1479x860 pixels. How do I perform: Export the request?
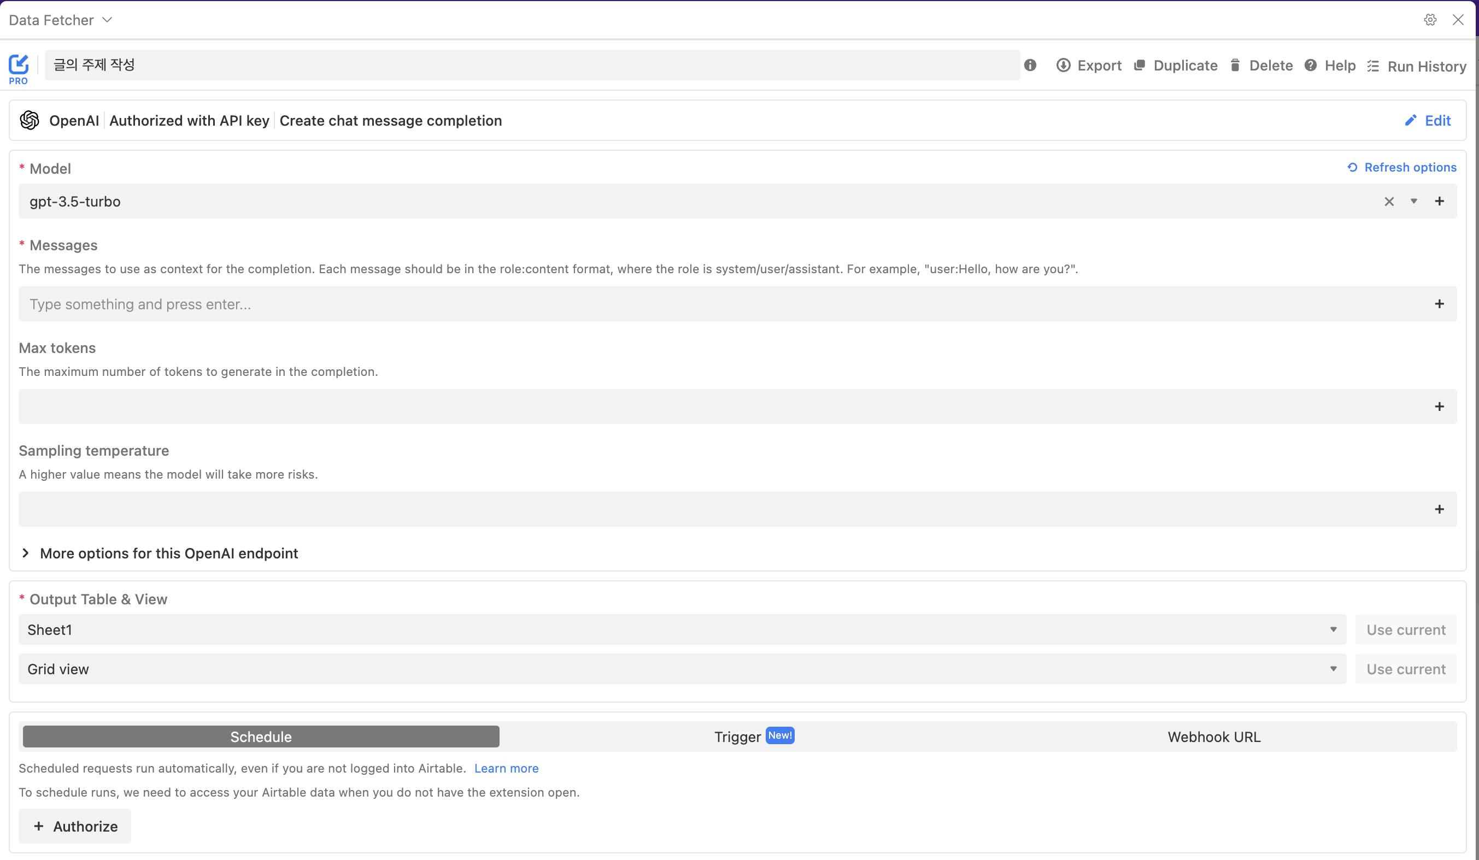pos(1089,66)
